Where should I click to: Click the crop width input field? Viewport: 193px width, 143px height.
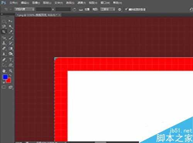44,9
